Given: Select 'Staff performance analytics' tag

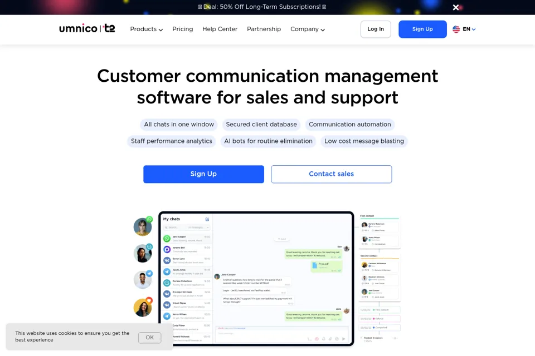Looking at the screenshot, I should click(171, 141).
